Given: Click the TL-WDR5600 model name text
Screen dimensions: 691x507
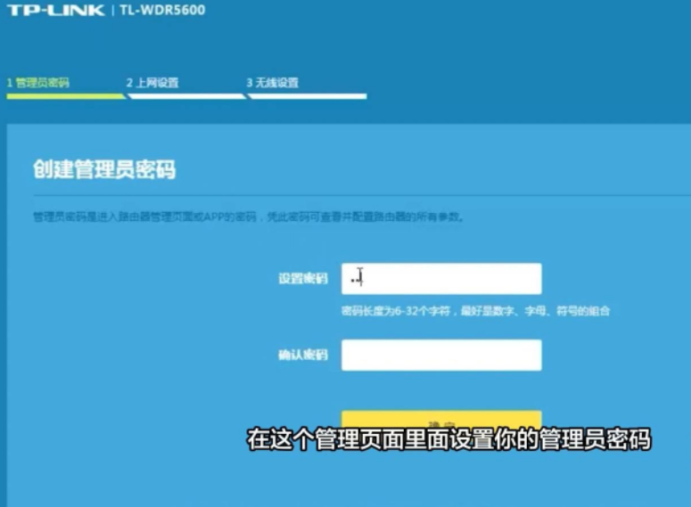Looking at the screenshot, I should point(162,10).
